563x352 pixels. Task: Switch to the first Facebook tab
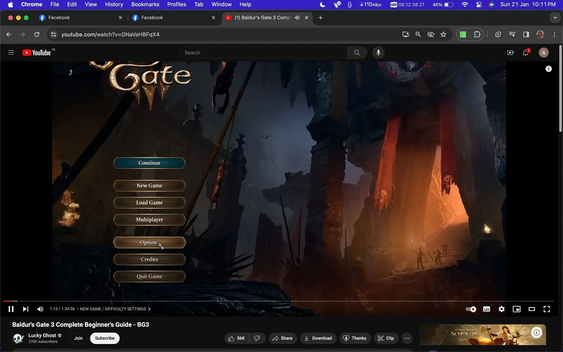[73, 17]
